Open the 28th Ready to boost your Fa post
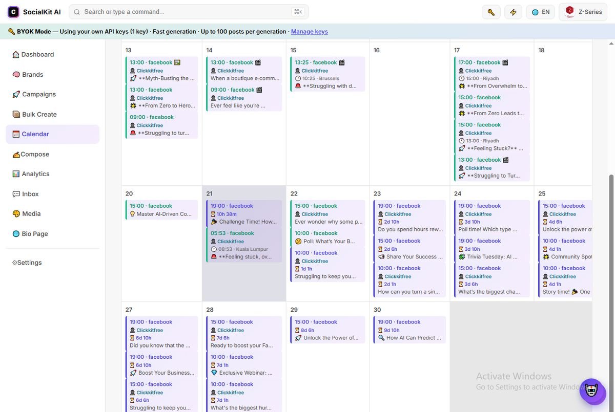Viewport: 615px width, 412px height. point(244,334)
